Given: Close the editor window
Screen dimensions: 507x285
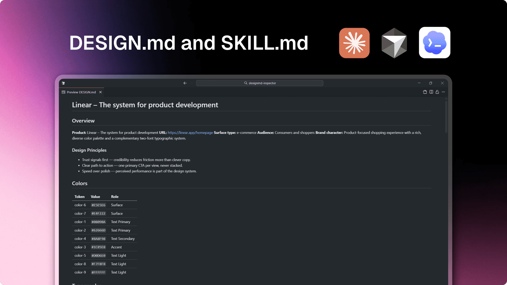Looking at the screenshot, I should click(x=442, y=83).
